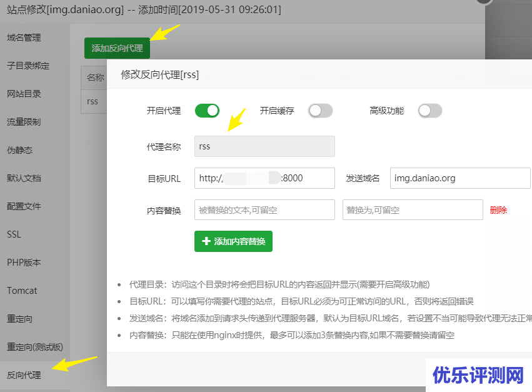Turn on the 高级功能 switch

click(429, 111)
